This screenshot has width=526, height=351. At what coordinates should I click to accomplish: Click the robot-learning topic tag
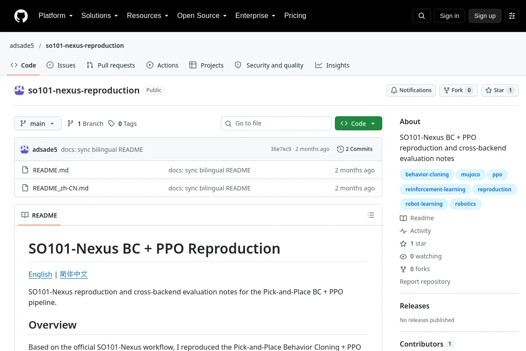(x=424, y=204)
